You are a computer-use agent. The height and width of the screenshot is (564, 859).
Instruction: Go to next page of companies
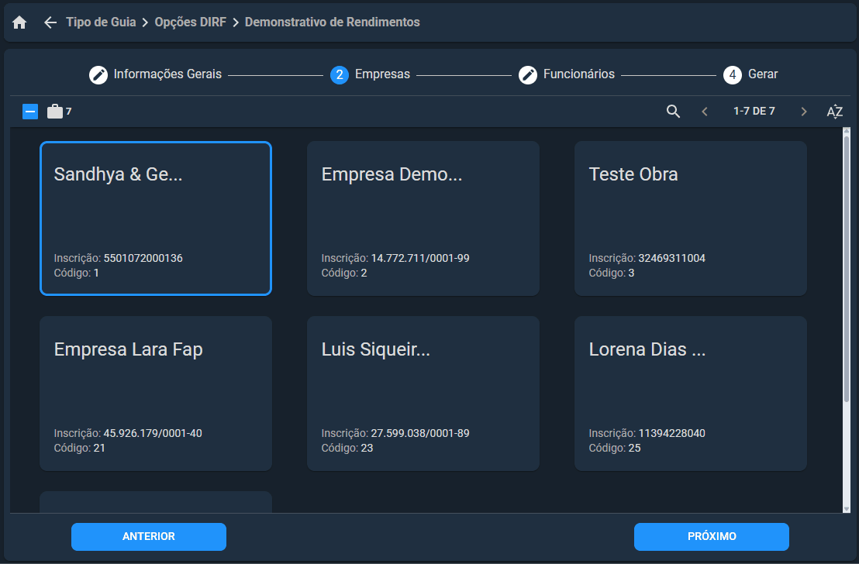pos(804,111)
